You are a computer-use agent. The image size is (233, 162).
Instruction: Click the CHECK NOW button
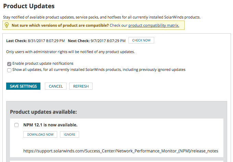[141, 40]
